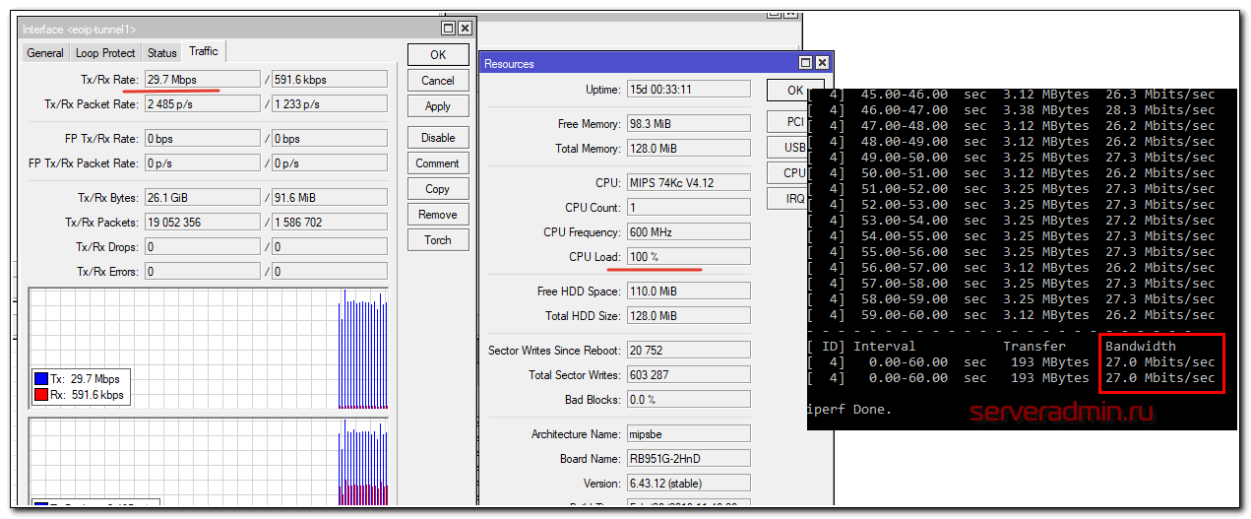
Task: Click the Tx Rate field showing 29.7 Mbps
Action: point(202,80)
